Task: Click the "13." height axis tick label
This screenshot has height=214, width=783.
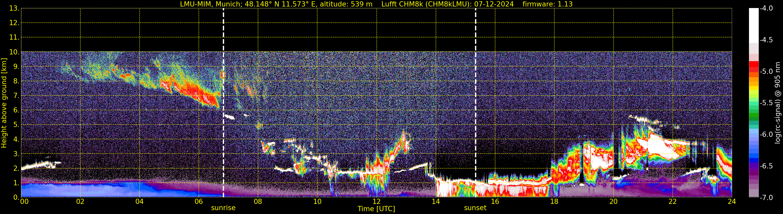Action: (14, 9)
